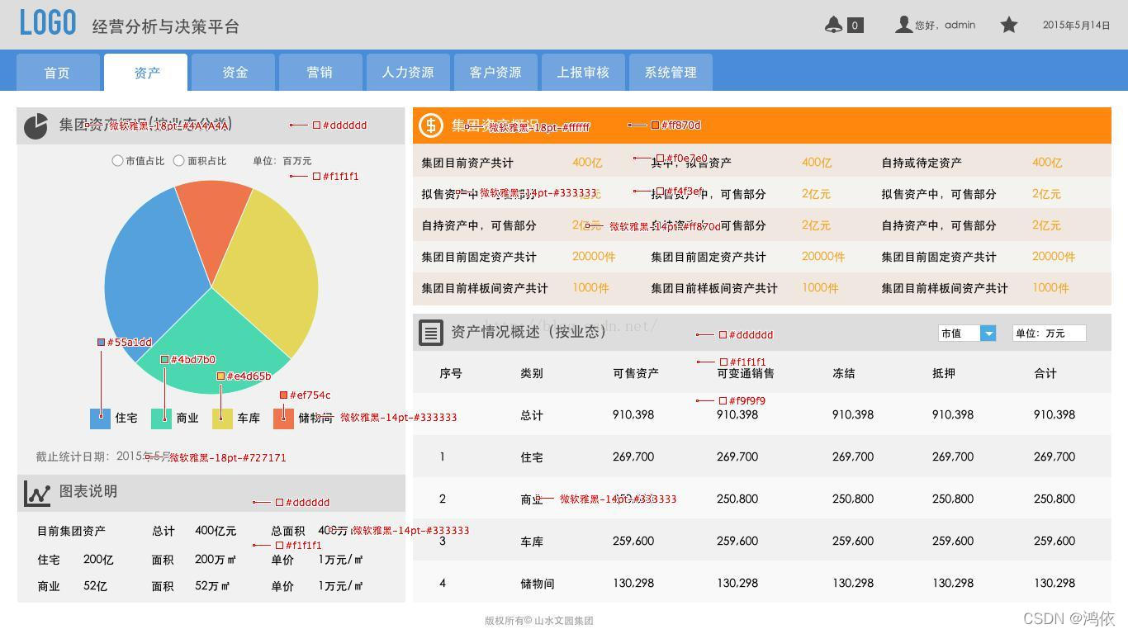Viewport: 1128px width, 634px height.
Task: Go to the 人力资源 tab
Action: point(408,73)
